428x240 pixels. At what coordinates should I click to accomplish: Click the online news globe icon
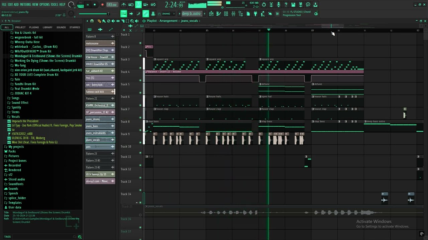pyautogui.click(x=316, y=14)
